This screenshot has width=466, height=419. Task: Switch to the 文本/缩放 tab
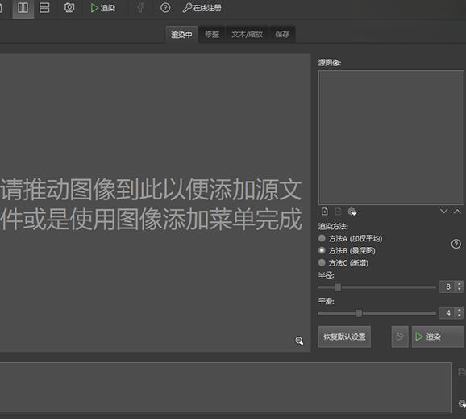coord(247,35)
